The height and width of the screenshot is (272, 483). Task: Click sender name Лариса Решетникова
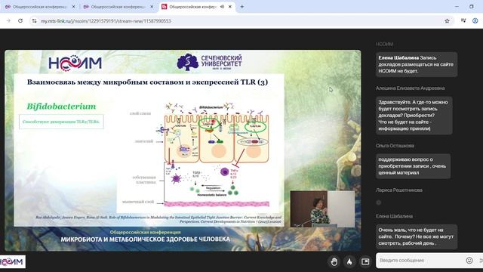[399, 190]
